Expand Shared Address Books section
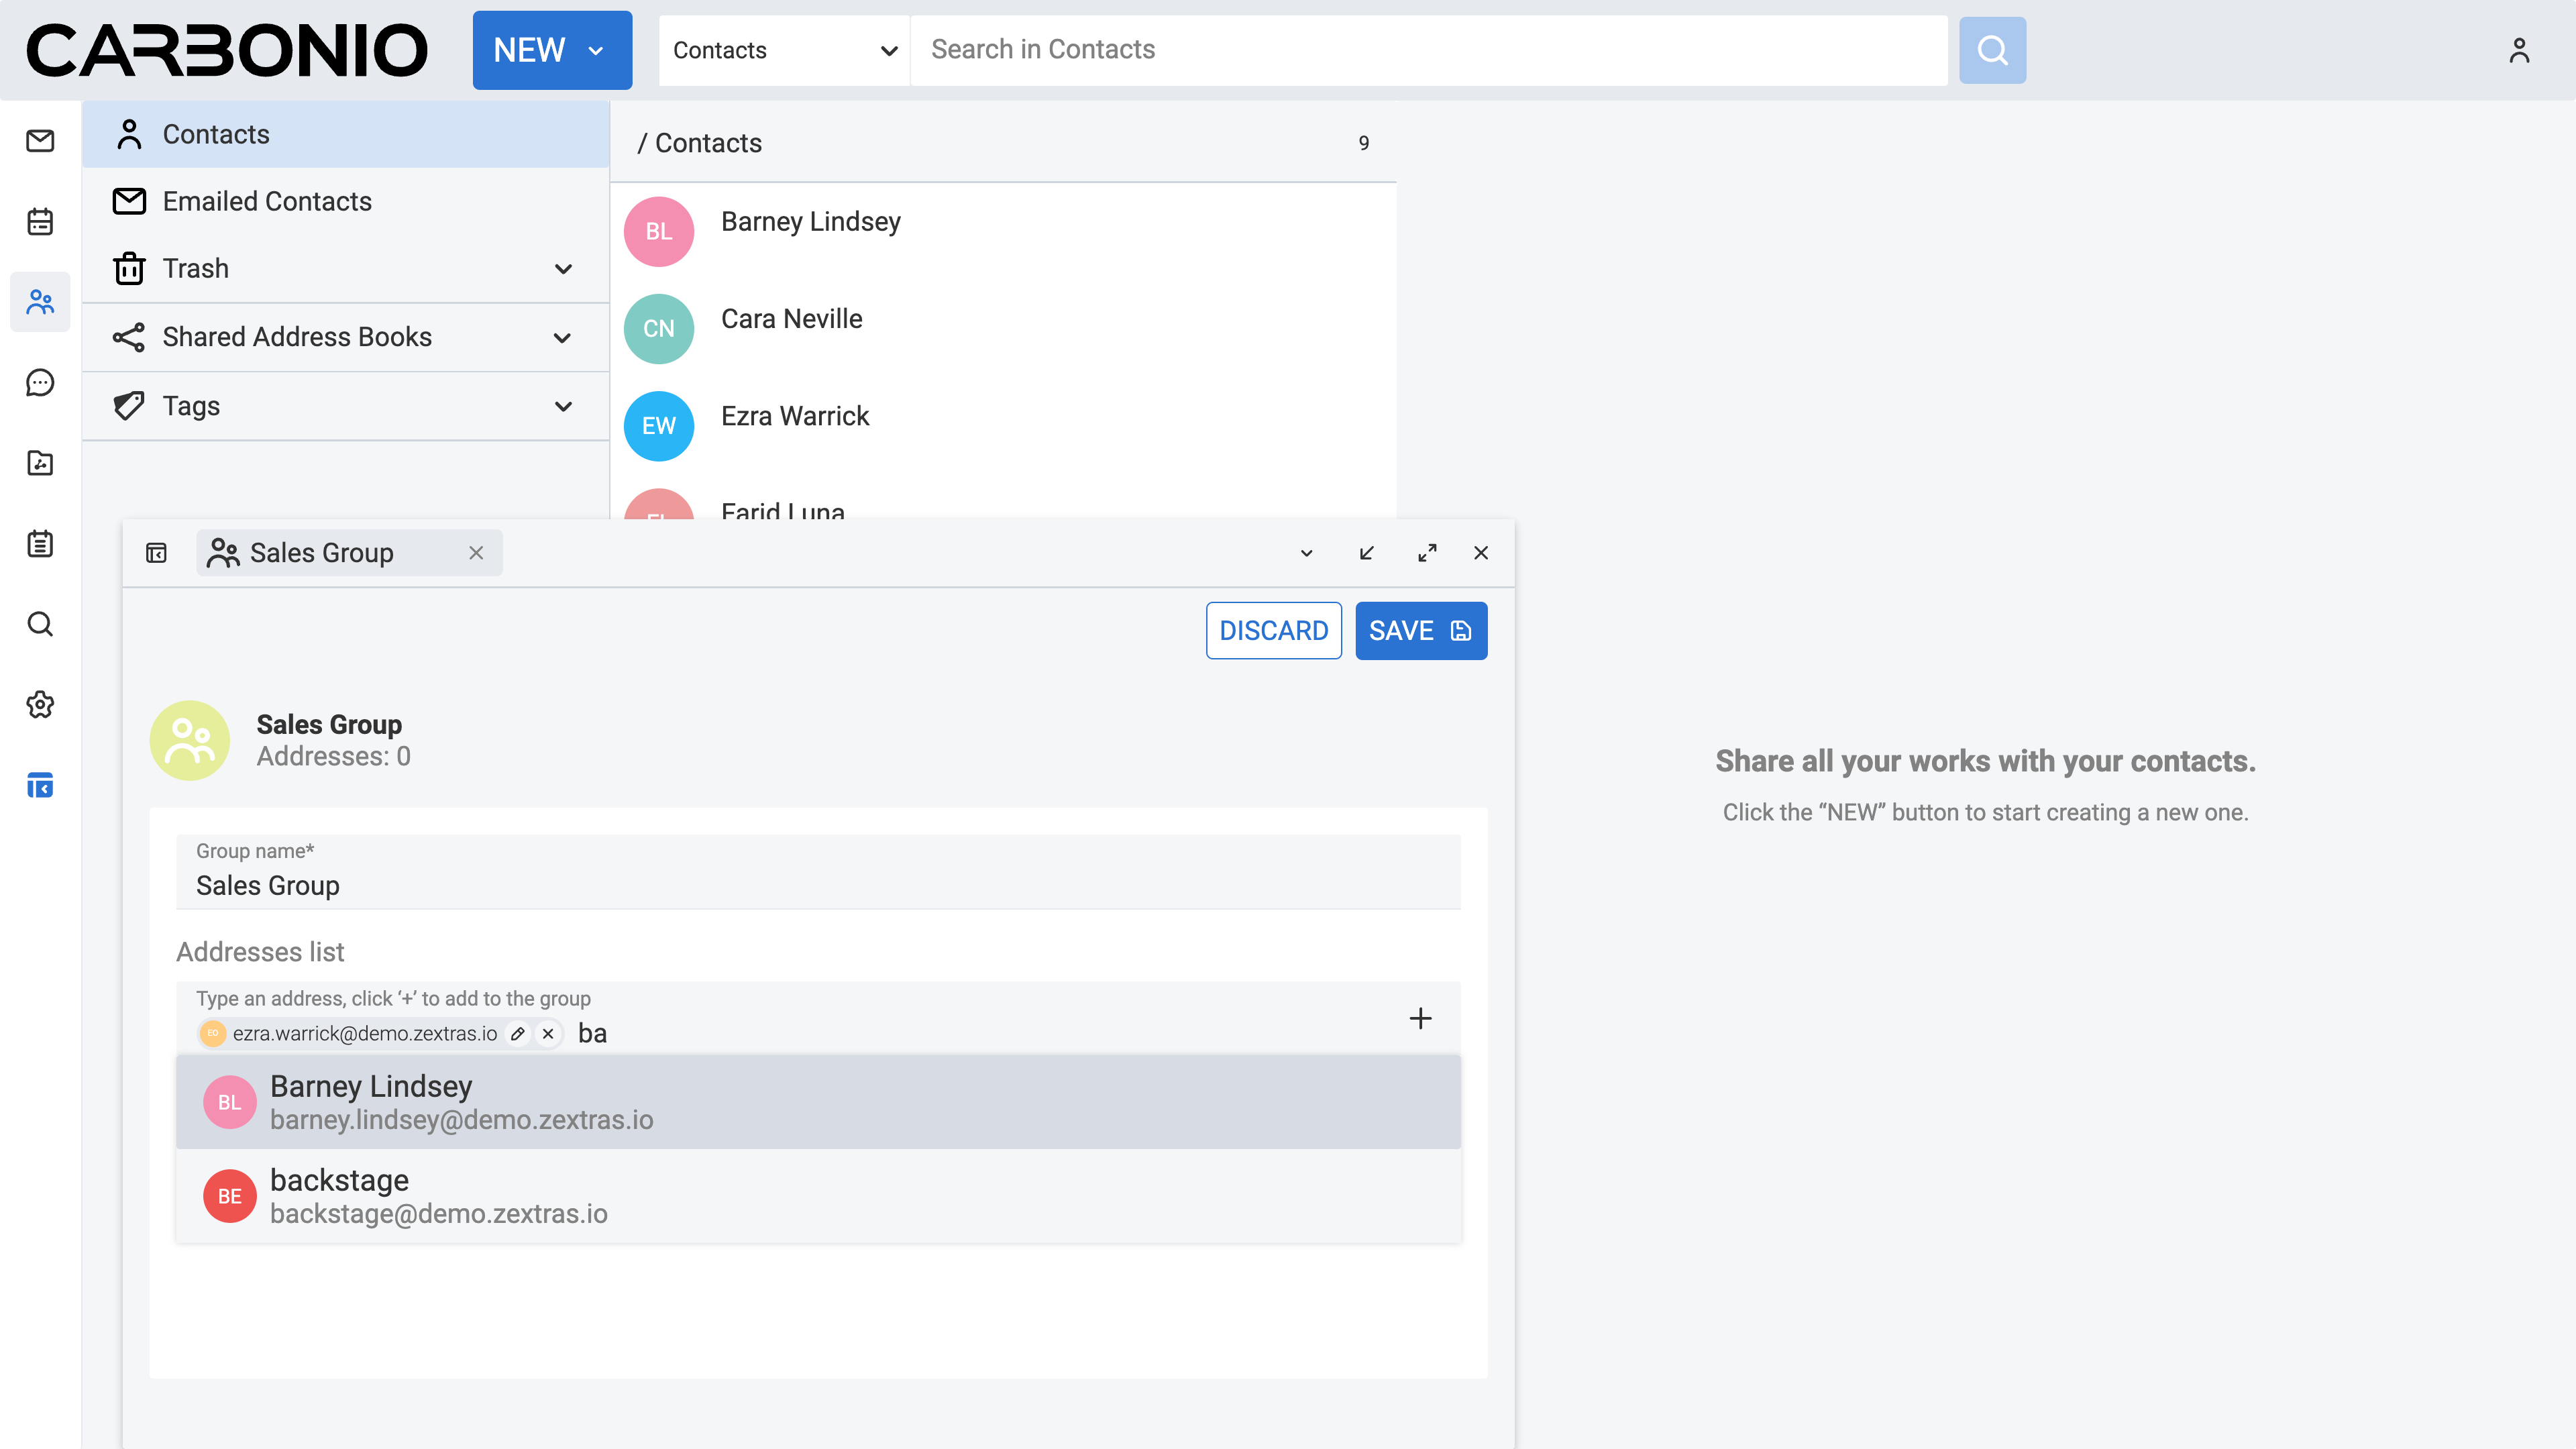 pyautogui.click(x=563, y=338)
